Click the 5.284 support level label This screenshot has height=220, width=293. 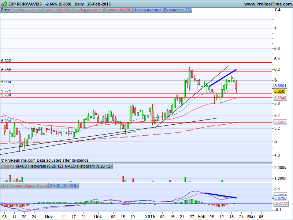pos(6,121)
